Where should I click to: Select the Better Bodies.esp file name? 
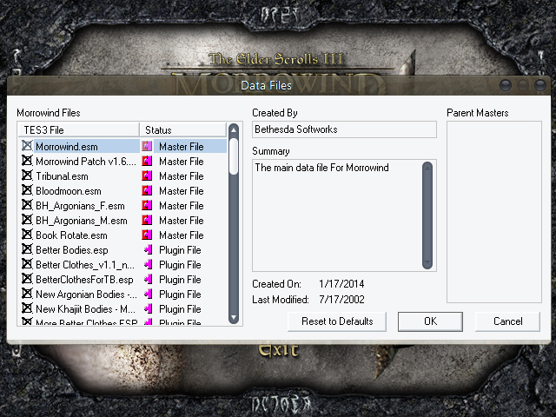coord(72,250)
